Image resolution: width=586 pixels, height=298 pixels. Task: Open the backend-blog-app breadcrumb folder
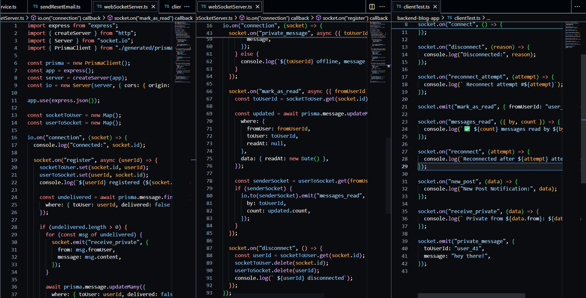pyautogui.click(x=418, y=18)
